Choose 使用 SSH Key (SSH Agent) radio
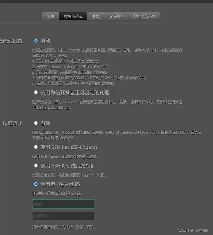The width and height of the screenshot is (213, 235). (36, 147)
